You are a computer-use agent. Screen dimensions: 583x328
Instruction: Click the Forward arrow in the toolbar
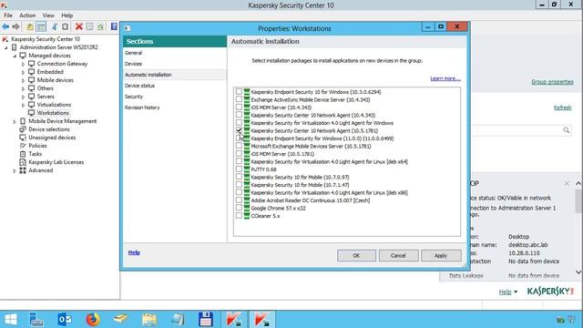tap(15, 26)
